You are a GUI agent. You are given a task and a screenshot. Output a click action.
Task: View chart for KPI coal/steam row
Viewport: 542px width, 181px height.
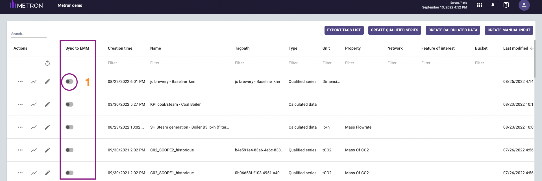(x=34, y=104)
